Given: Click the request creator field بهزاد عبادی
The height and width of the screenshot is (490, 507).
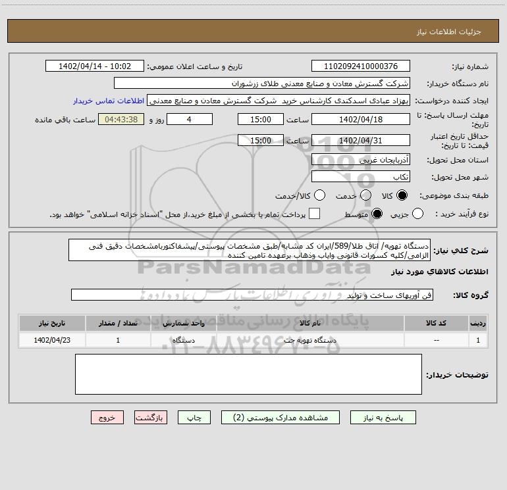Looking at the screenshot, I should point(279,101).
